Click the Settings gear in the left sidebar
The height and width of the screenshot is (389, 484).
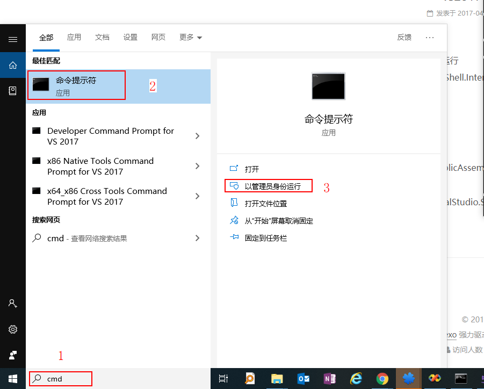(x=12, y=329)
